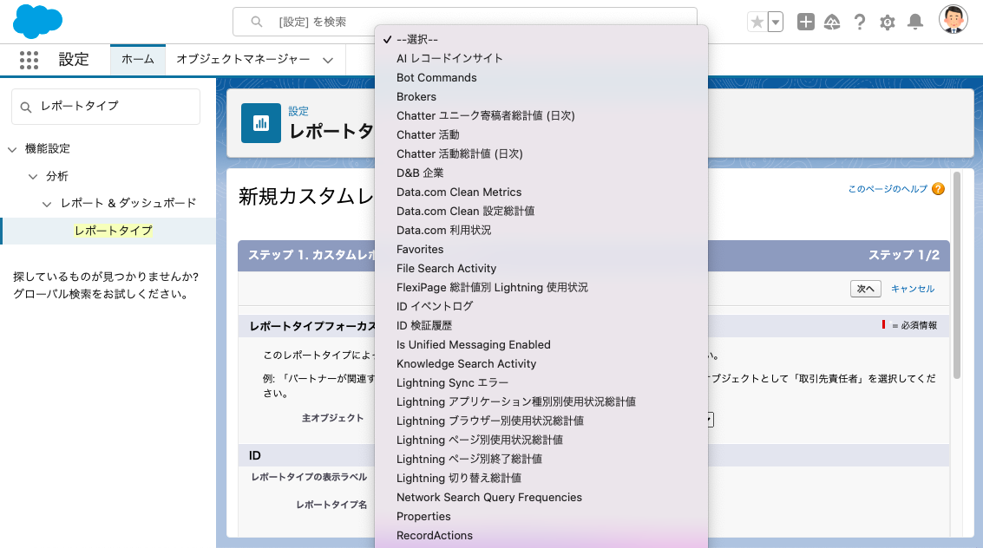Collapse the レポート & ダッシュボード node

[x=47, y=204]
